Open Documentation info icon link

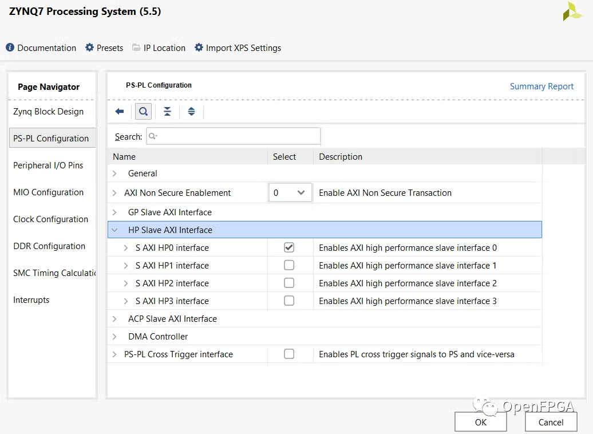10,48
